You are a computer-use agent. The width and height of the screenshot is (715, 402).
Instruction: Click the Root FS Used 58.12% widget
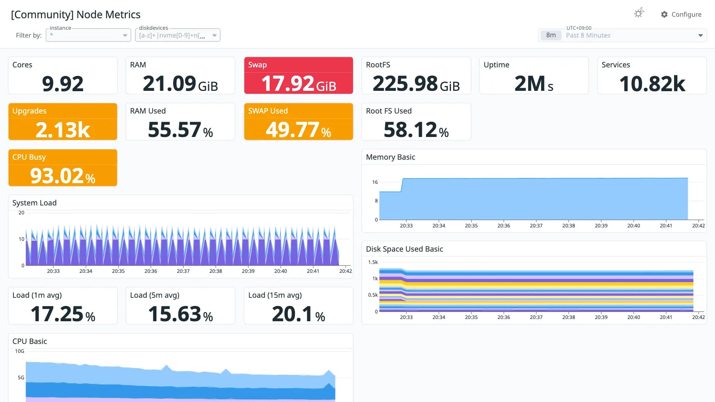416,121
